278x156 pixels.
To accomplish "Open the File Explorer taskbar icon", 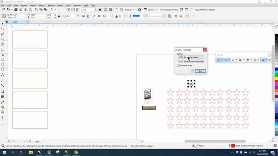I will click(x=31, y=152).
